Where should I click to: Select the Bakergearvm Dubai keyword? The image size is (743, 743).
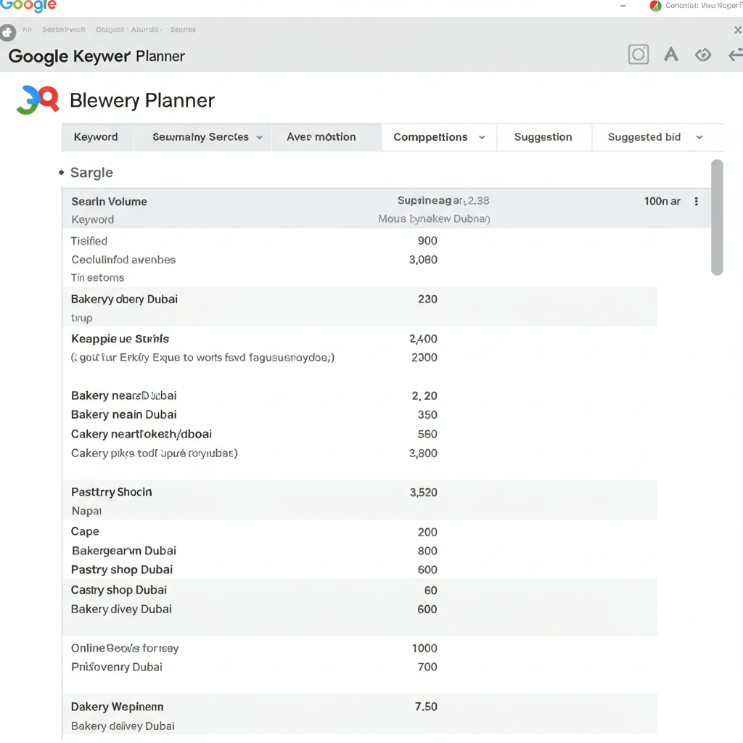(123, 551)
